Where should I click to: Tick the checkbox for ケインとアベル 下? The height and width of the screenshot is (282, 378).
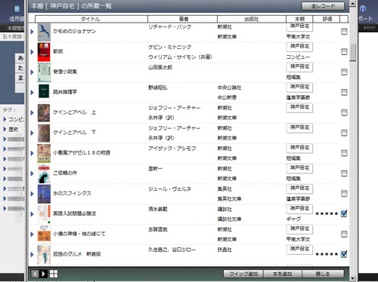[x=344, y=133]
